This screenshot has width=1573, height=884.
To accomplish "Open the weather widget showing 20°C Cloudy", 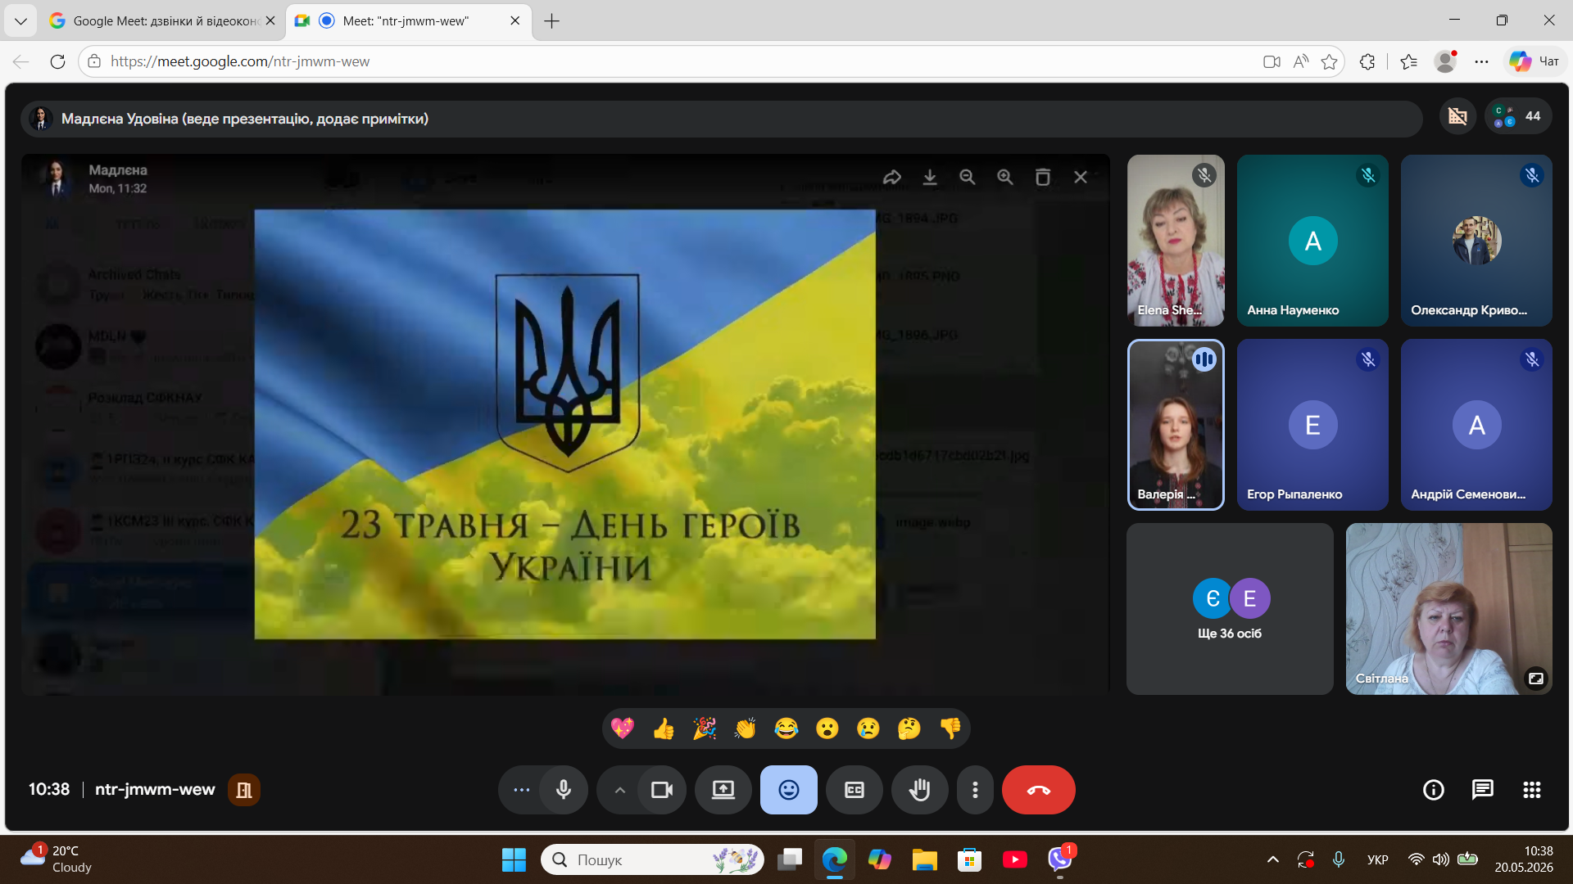I will tap(57, 859).
